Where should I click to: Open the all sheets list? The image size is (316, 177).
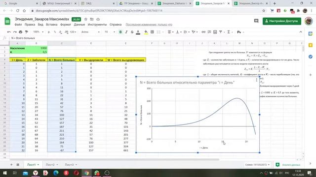coord(18,165)
